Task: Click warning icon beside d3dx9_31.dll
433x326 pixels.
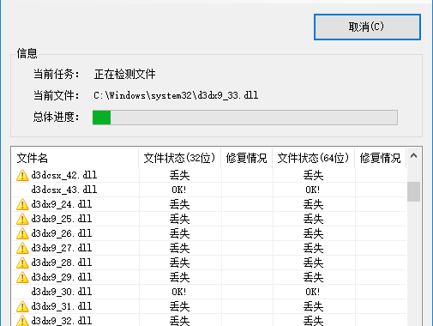Action: [22, 306]
